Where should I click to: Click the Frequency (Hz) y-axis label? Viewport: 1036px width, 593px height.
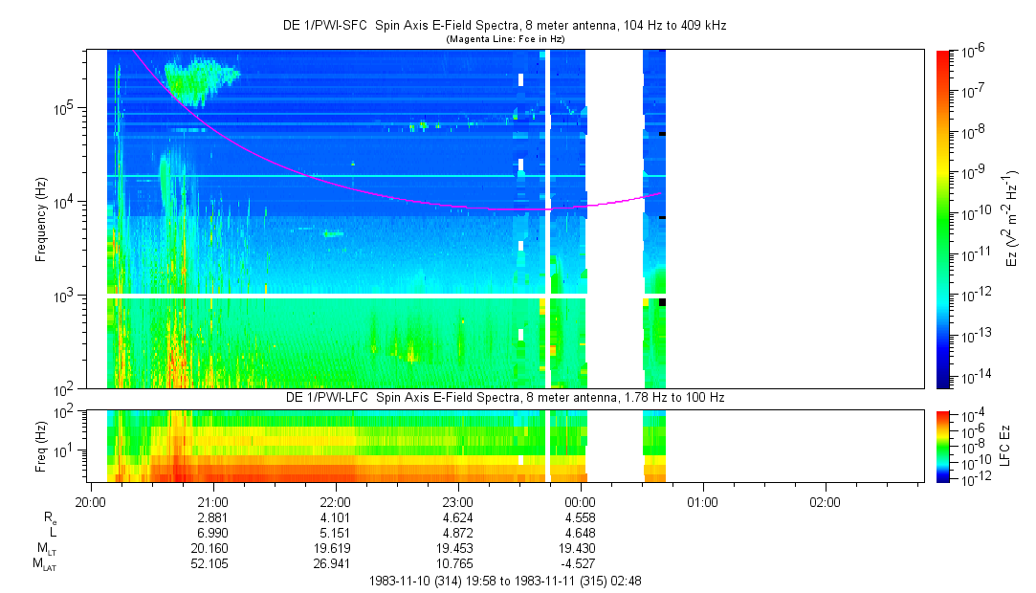click(x=41, y=219)
